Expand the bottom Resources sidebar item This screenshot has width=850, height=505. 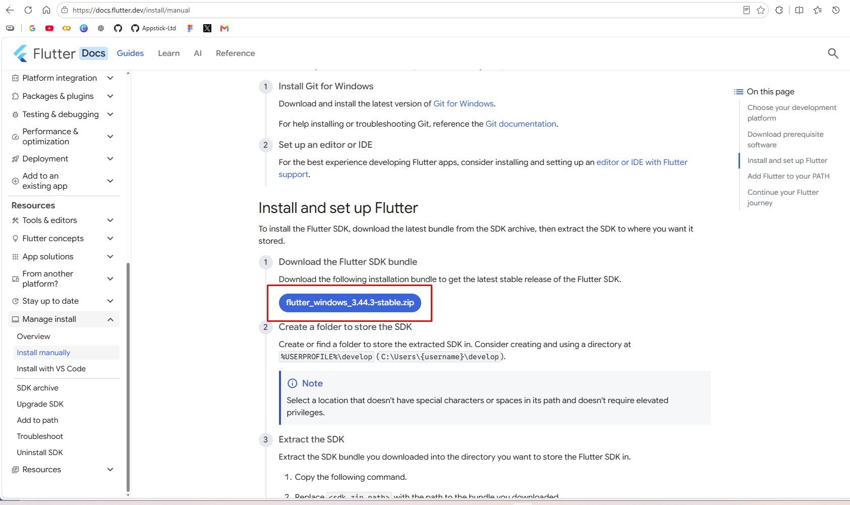coord(64,470)
